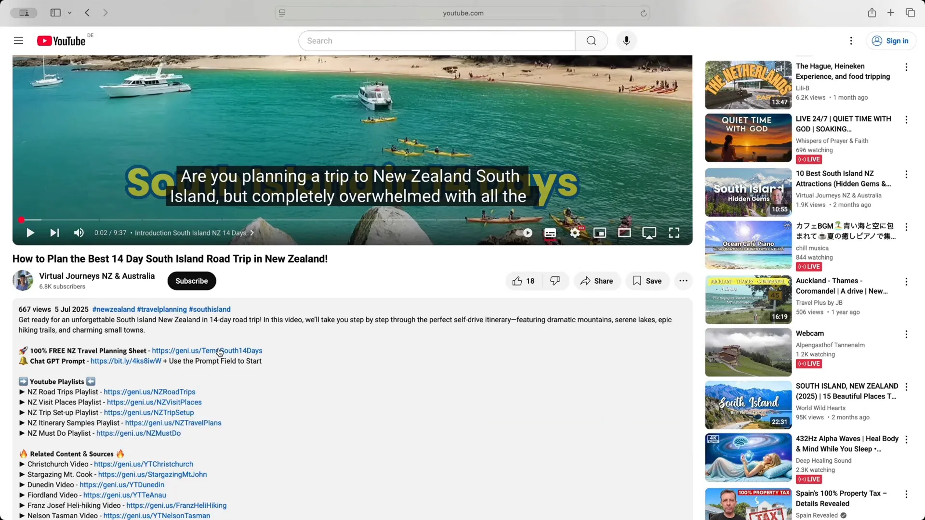
Task: Open the player settings gear
Action: 575,233
